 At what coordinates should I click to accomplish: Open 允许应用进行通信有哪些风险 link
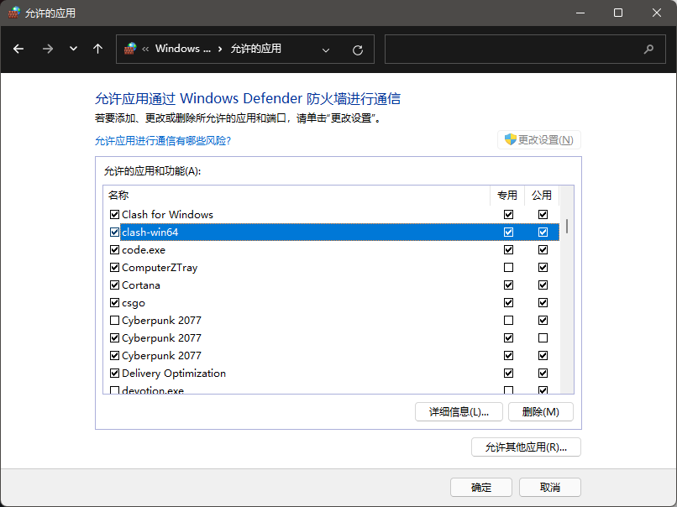pyautogui.click(x=162, y=141)
